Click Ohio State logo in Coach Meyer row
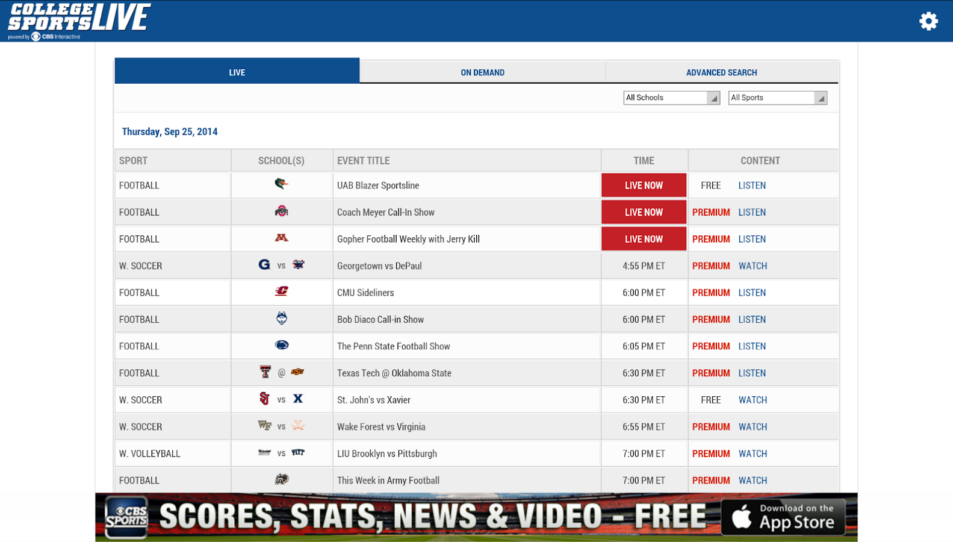953x542 pixels. (x=281, y=211)
